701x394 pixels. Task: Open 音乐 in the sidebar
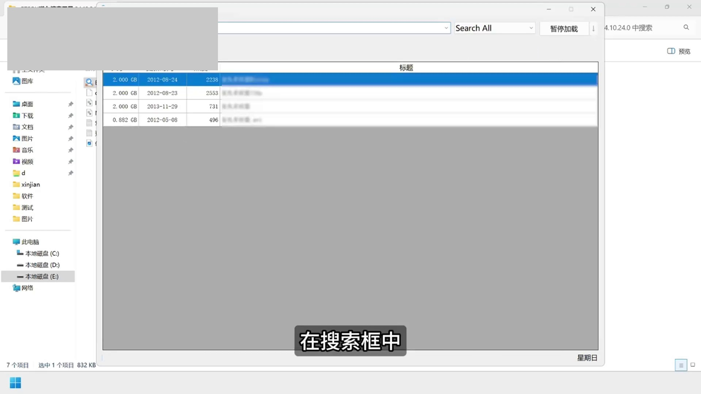[x=23, y=150]
